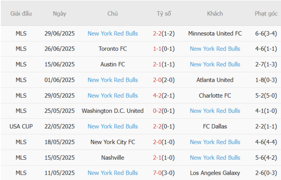
Task: Select the "Phạt góc" column header
Action: point(266,13)
